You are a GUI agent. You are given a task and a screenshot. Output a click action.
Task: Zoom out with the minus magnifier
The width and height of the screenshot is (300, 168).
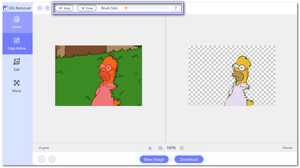coord(182,148)
